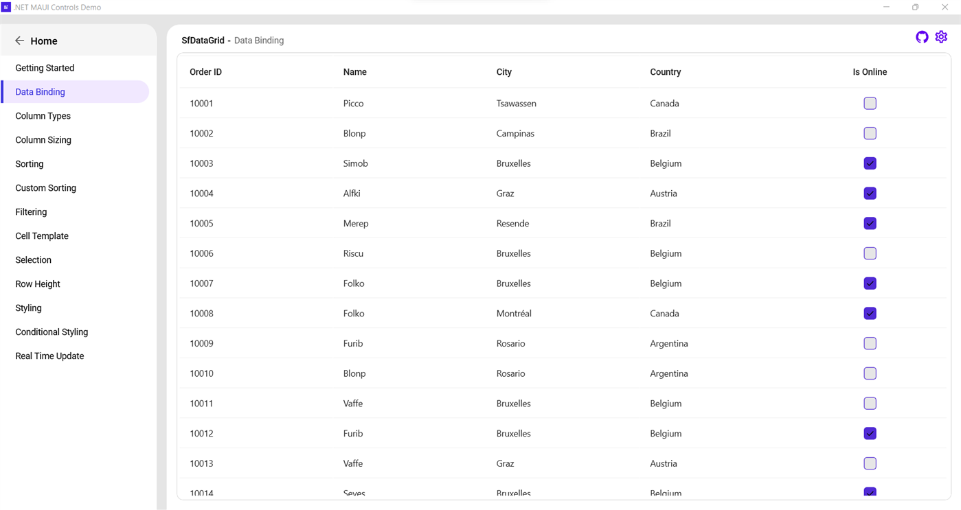The height and width of the screenshot is (510, 961).
Task: Click the app logo in title bar
Action: coord(6,7)
